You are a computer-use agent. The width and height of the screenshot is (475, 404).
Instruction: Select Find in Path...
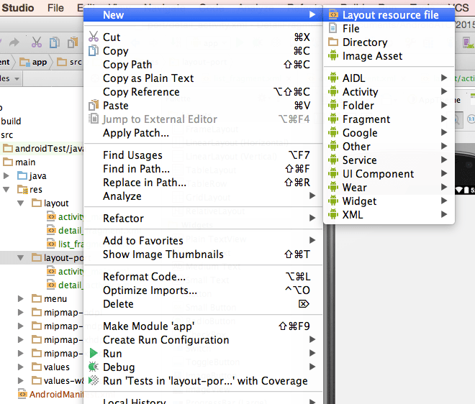203,168
